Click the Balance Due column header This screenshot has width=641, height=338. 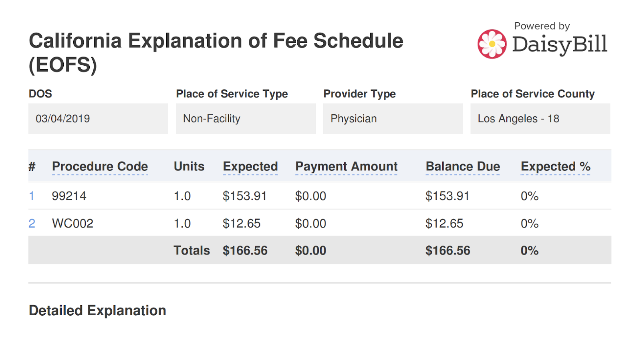[x=463, y=166]
